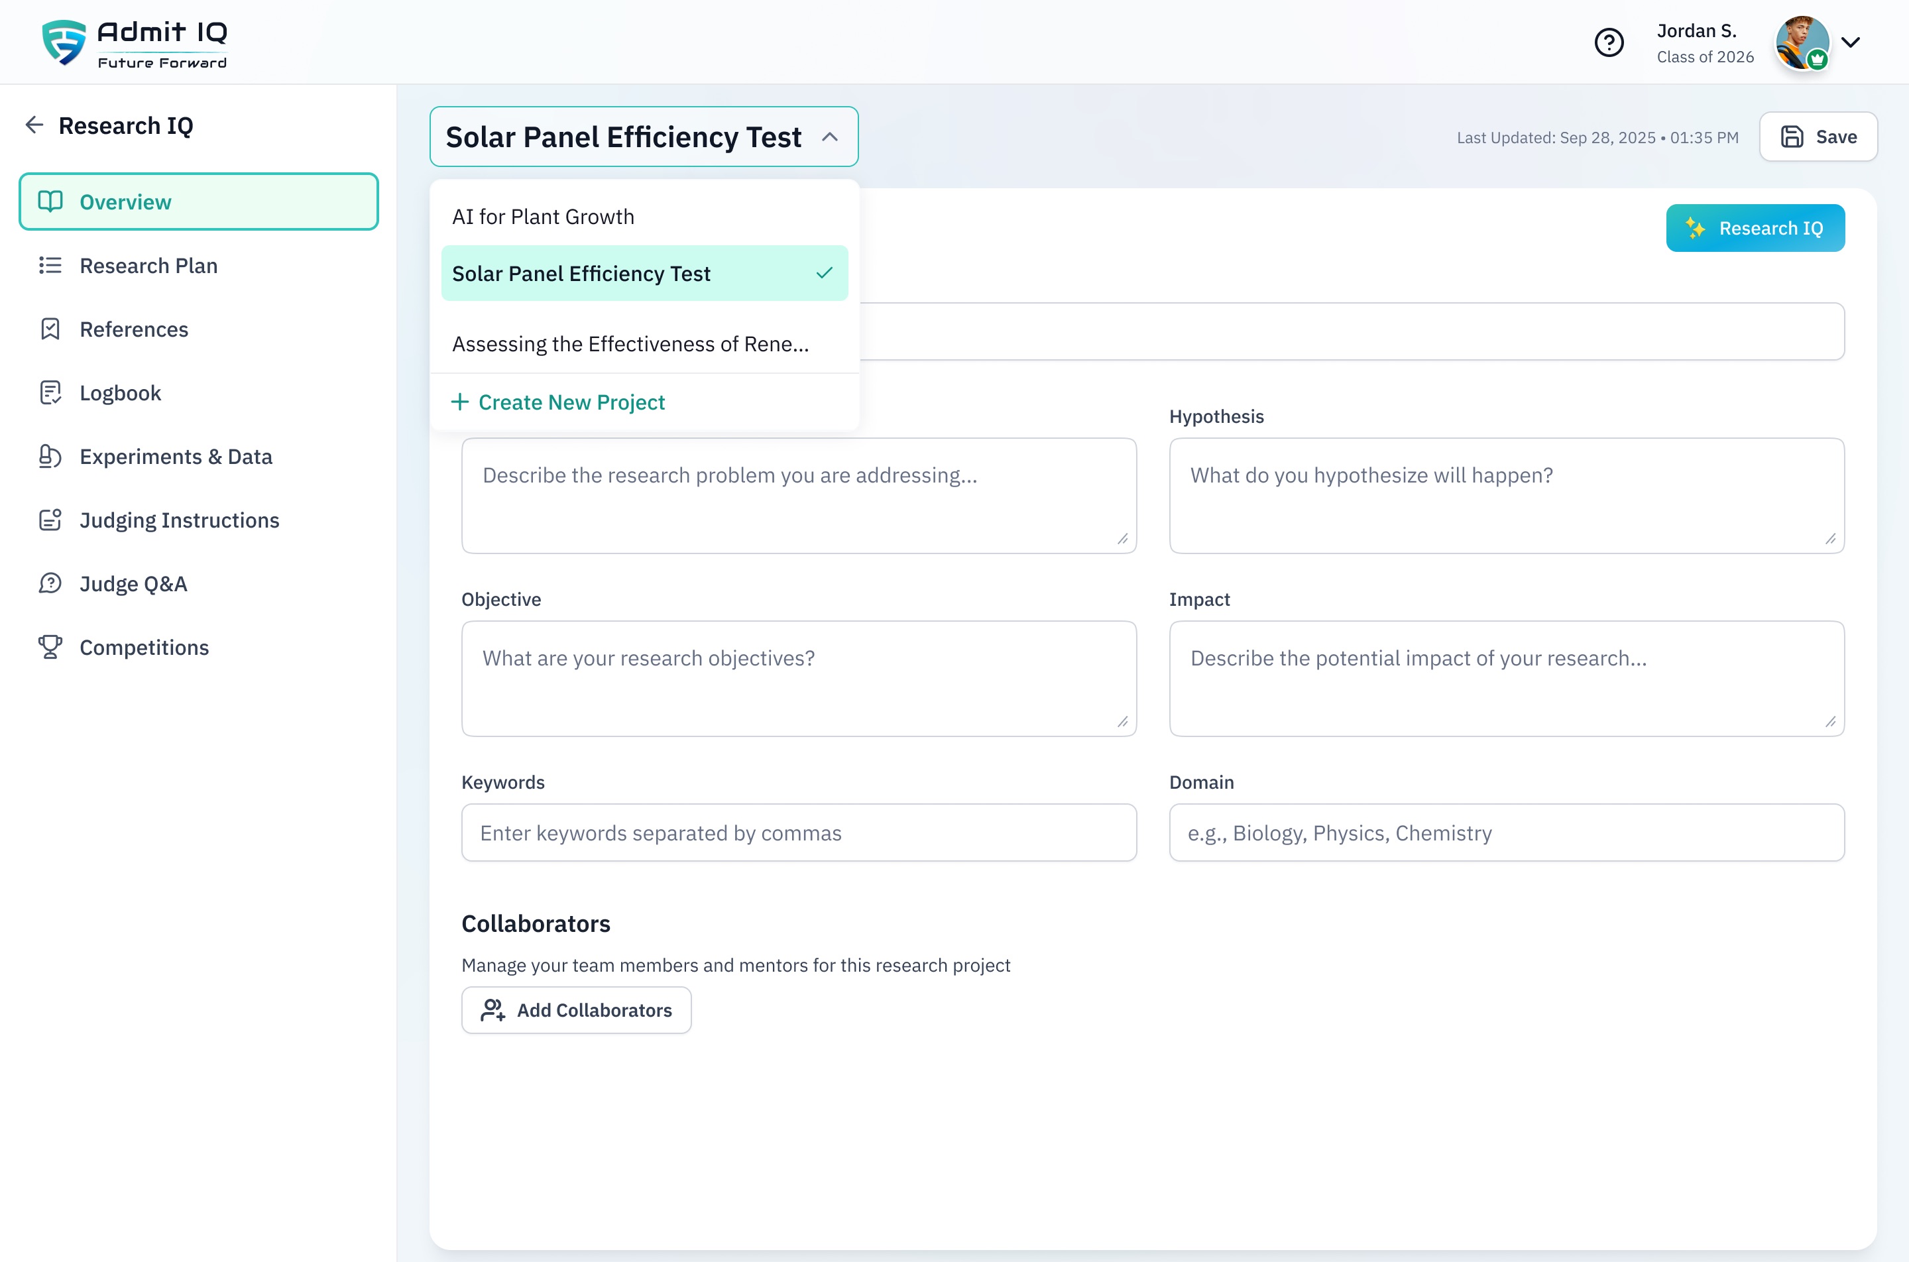Choose the Assessing the Effectiveness project
1909x1262 pixels.
click(630, 343)
